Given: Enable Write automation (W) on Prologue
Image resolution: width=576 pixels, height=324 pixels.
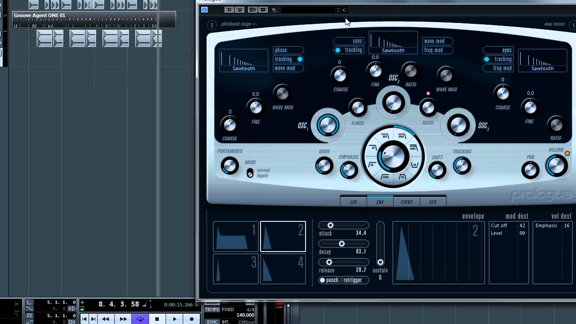Looking at the screenshot, I should [239, 9].
